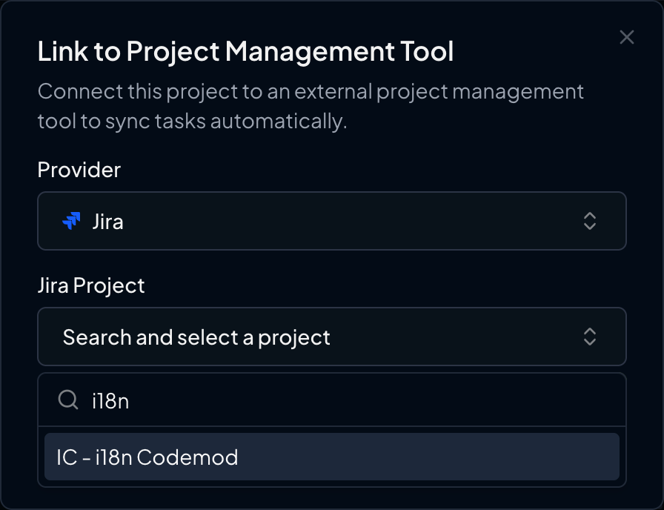The image size is (664, 510).
Task: Click the Jira Project field label
Action: [x=91, y=285]
